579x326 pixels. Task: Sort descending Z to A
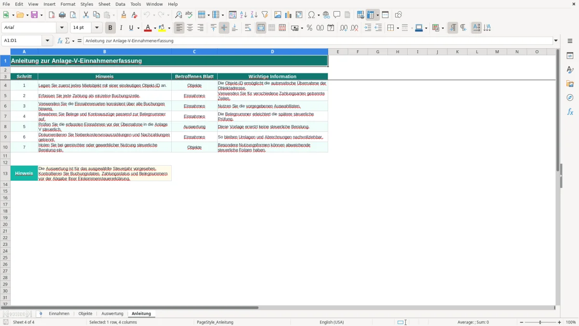(x=254, y=15)
